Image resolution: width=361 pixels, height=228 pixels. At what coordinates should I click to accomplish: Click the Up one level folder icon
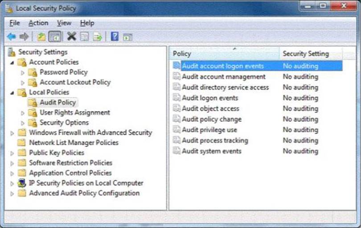[41, 37]
